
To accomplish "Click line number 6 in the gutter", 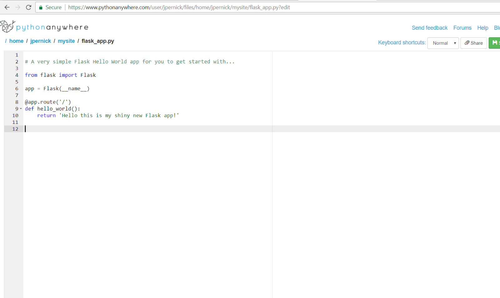I will [17, 89].
